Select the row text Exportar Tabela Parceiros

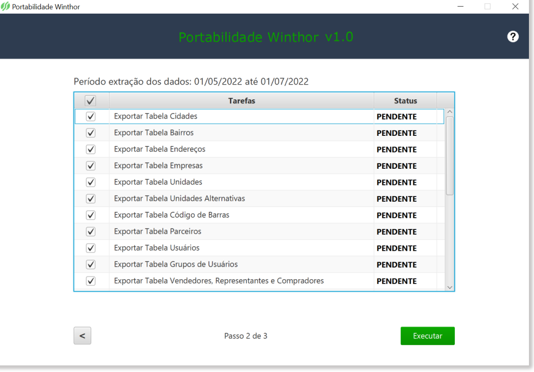pyautogui.click(x=158, y=232)
